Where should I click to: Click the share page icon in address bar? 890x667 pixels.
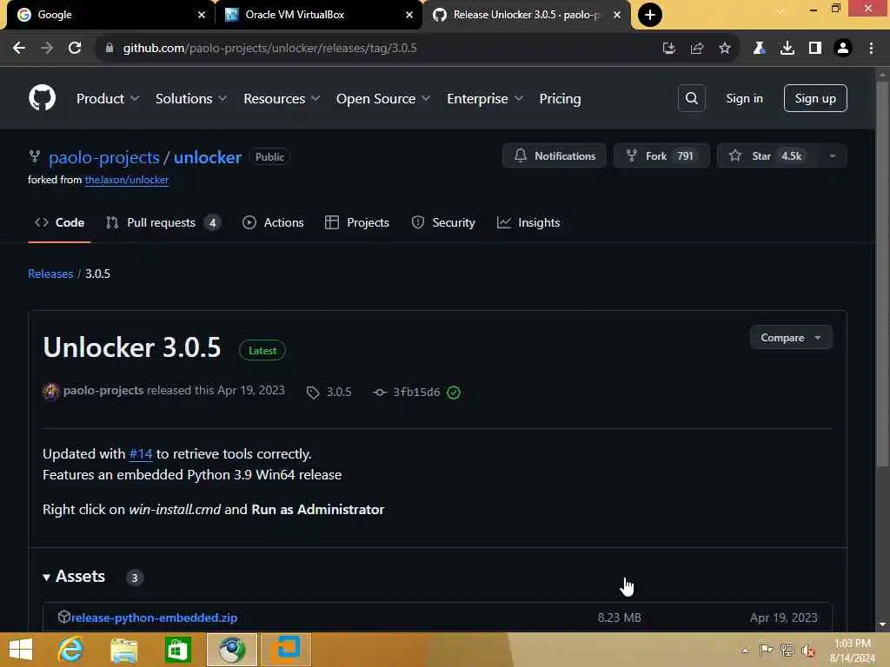(x=697, y=49)
